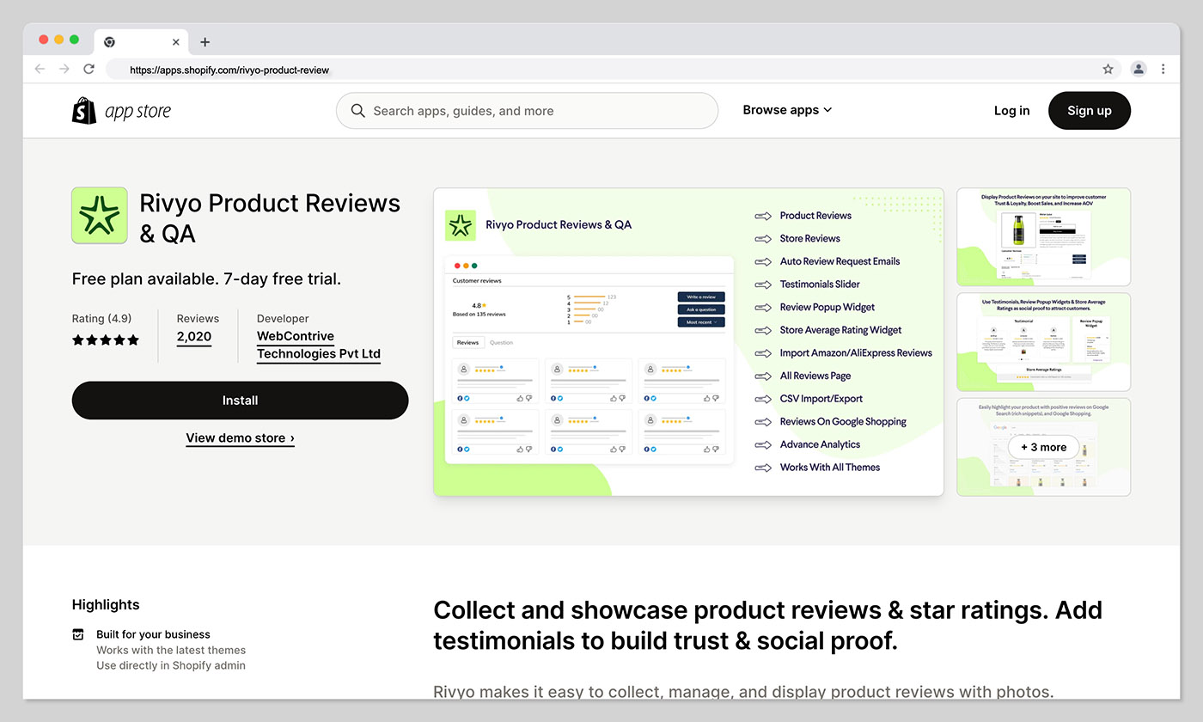
Task: Open the Log in link
Action: click(1011, 110)
